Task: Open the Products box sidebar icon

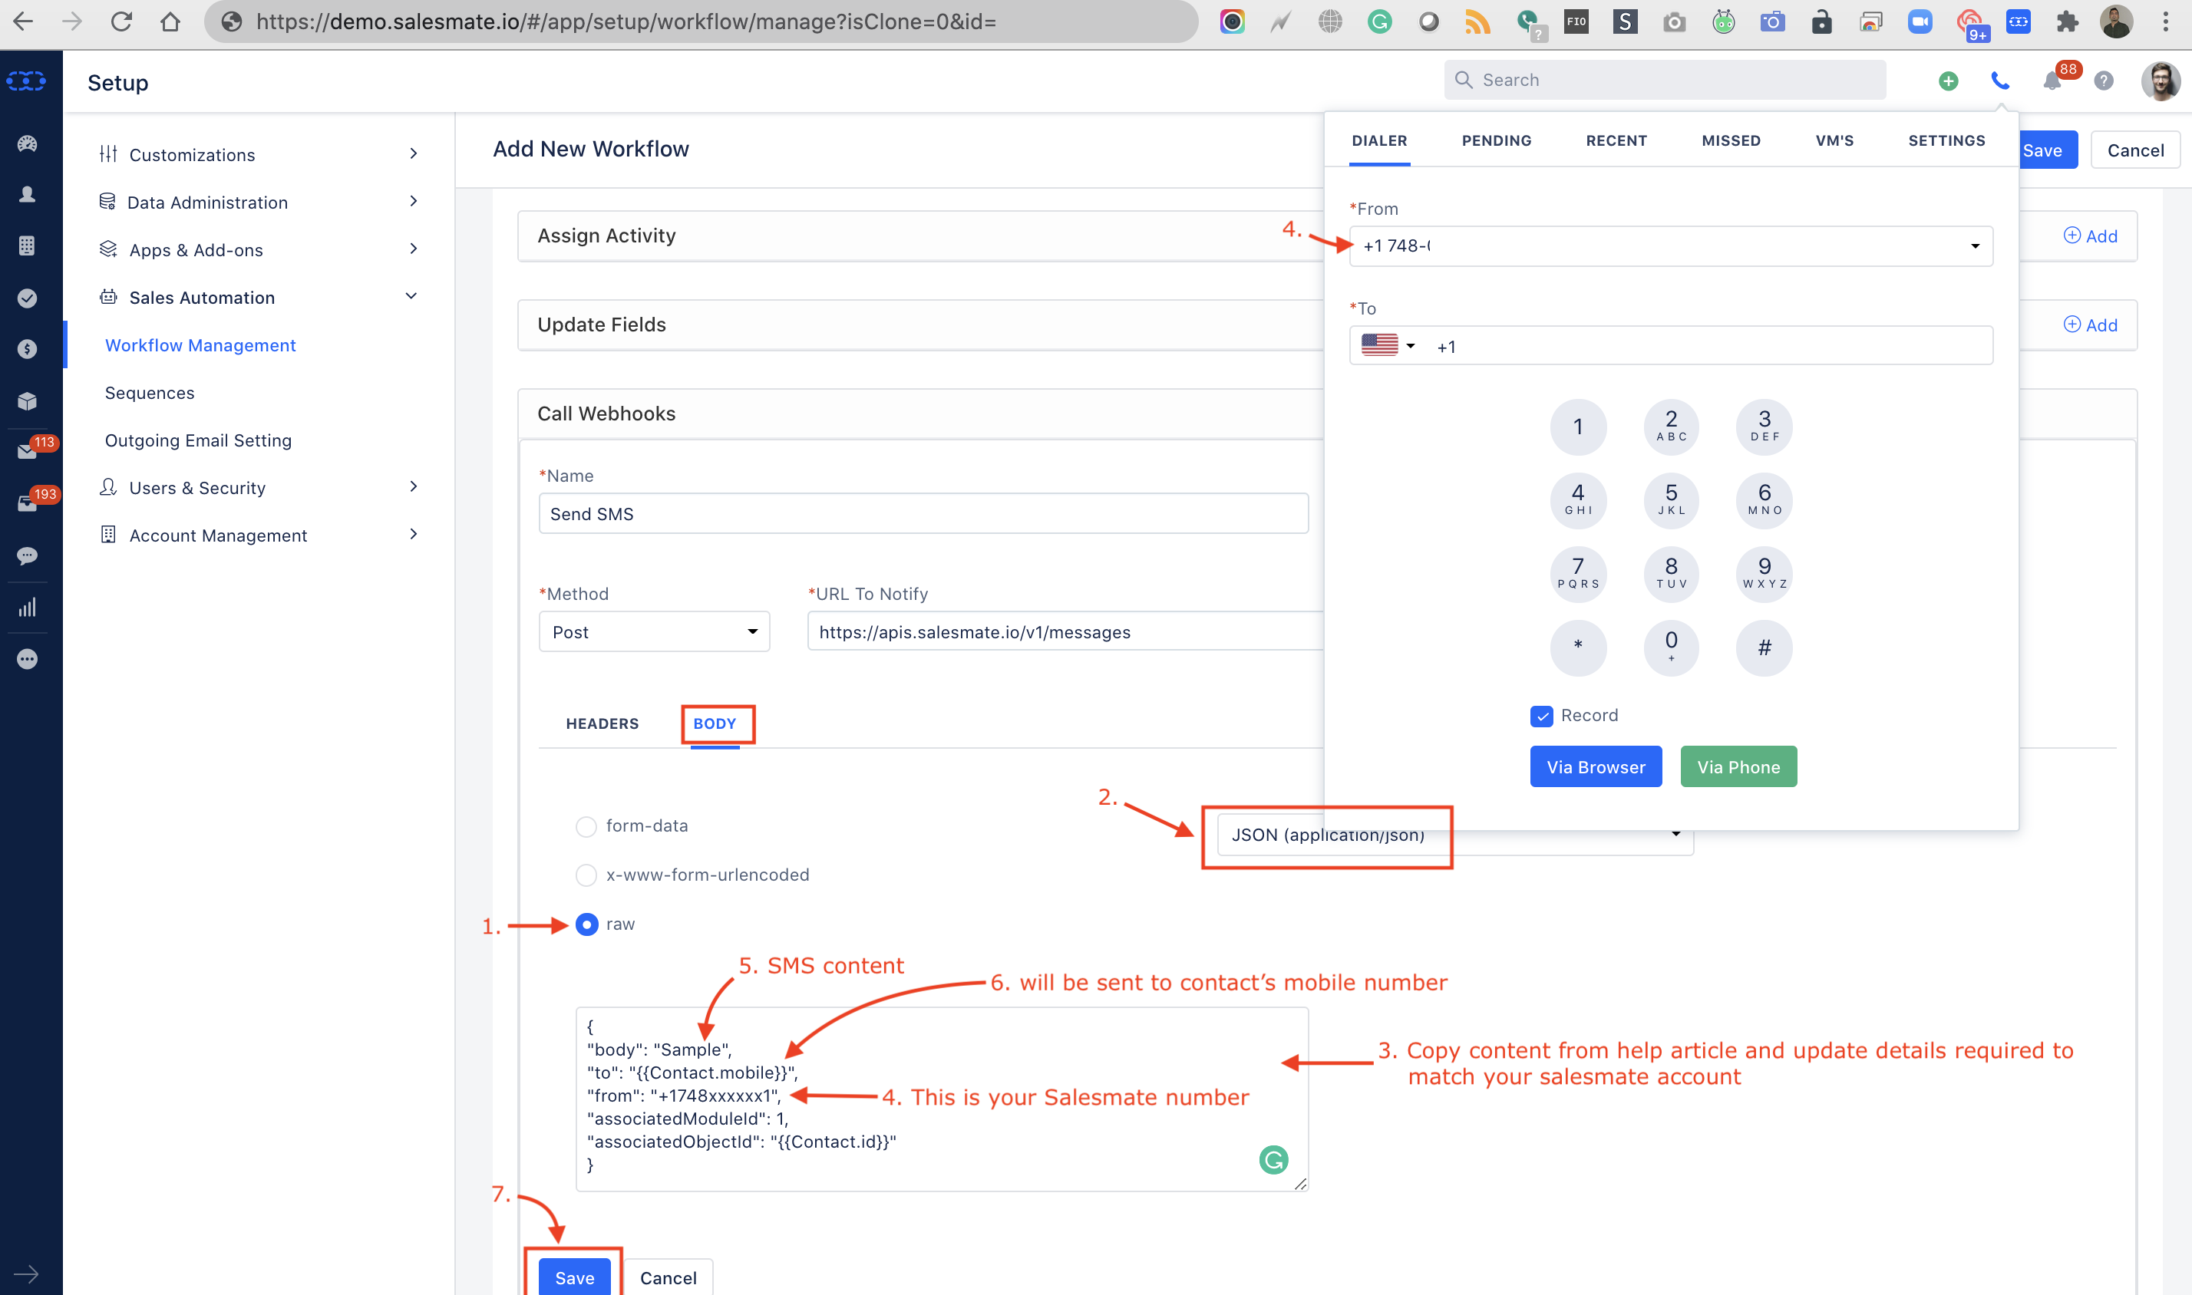Action: pyautogui.click(x=27, y=401)
